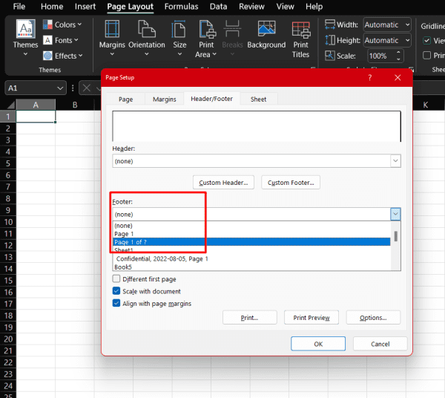Select 'Page 1' footer option
This screenshot has width=445, height=398.
[x=251, y=234]
